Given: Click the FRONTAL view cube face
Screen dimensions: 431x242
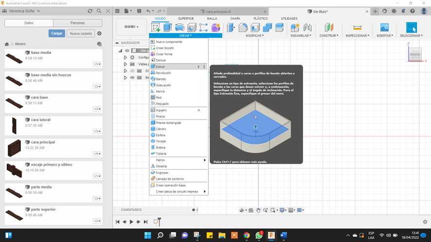Looking at the screenshot, I should [x=415, y=54].
